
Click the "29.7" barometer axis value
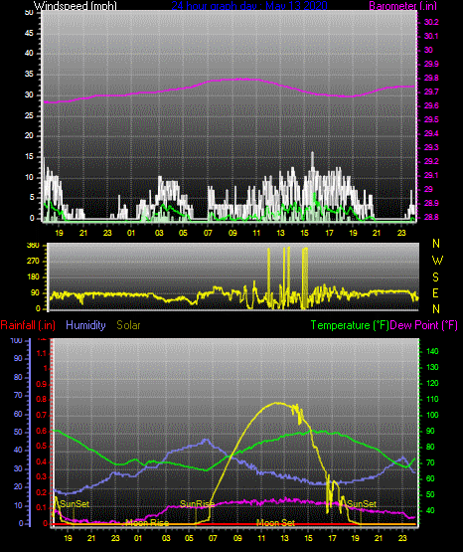click(x=431, y=92)
